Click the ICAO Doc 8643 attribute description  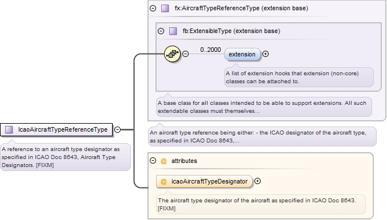point(261,204)
